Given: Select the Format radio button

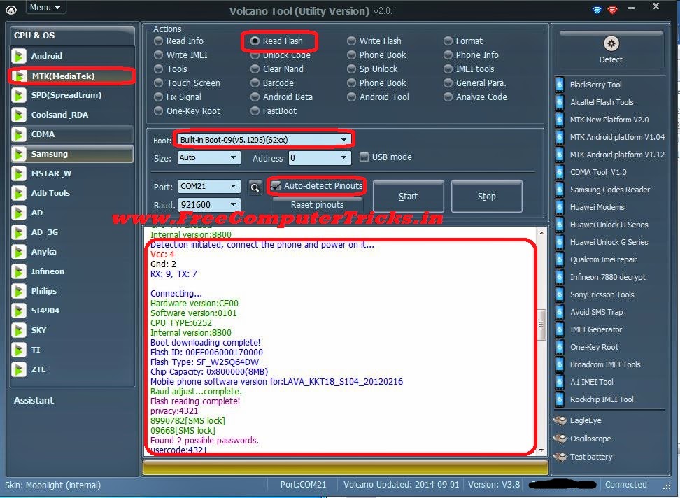Looking at the screenshot, I should 448,41.
